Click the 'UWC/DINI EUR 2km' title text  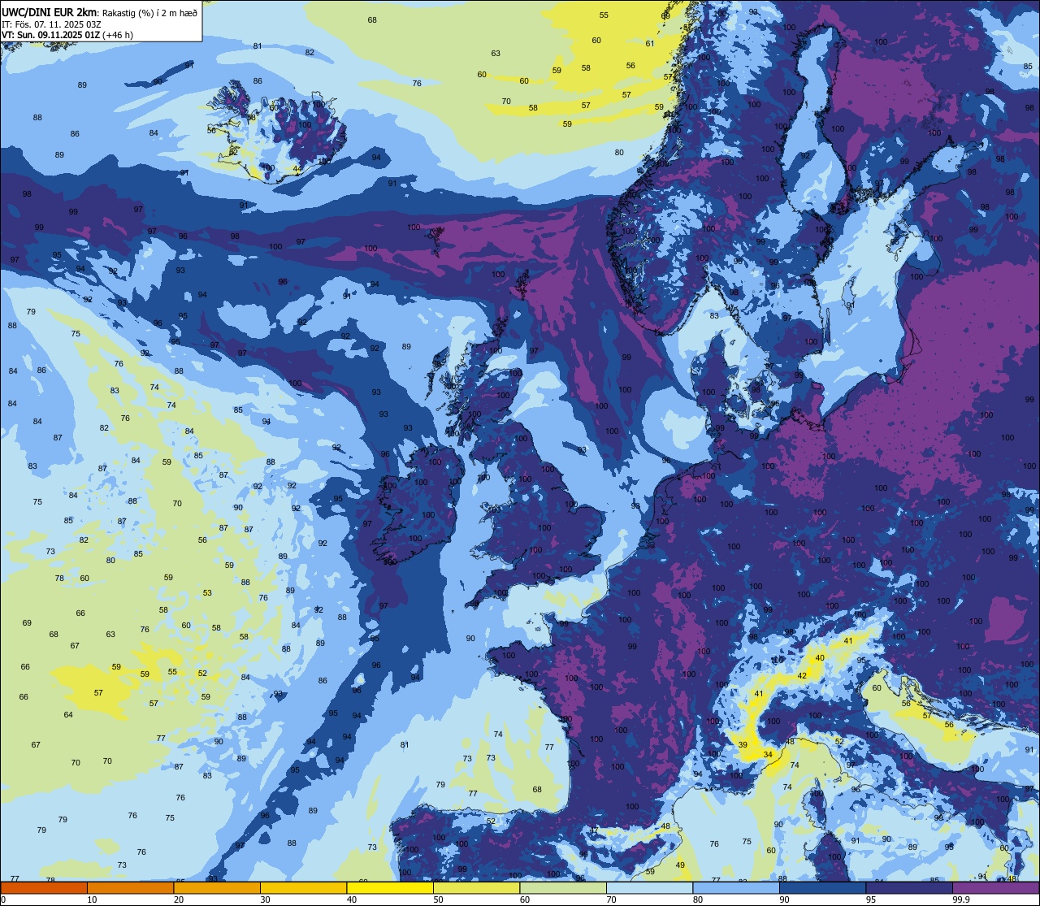pyautogui.click(x=50, y=11)
